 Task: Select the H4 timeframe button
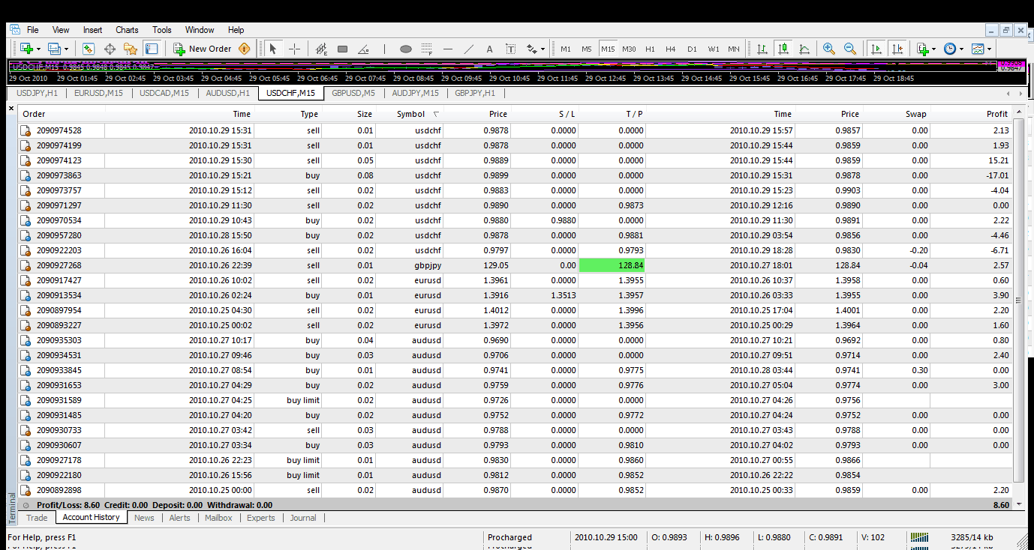(x=670, y=49)
